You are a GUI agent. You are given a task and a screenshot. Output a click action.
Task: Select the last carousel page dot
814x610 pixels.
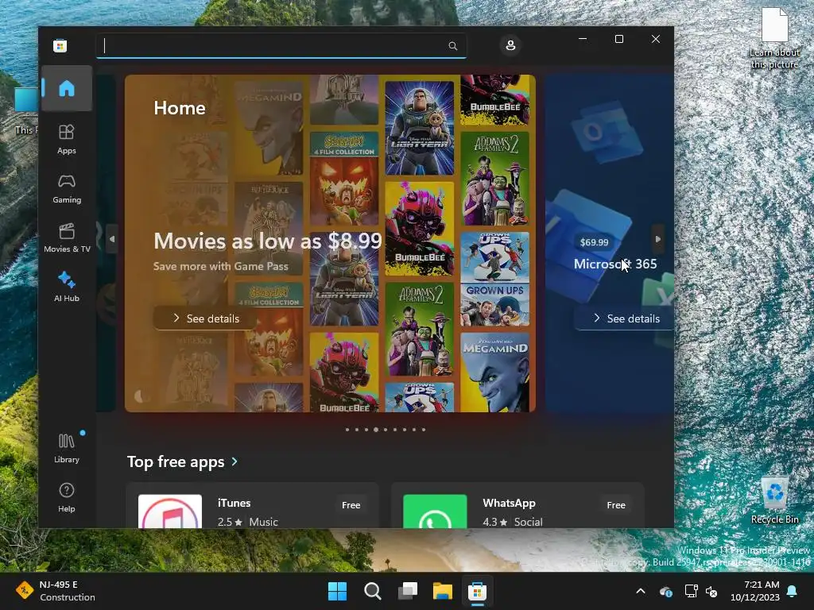(x=424, y=430)
